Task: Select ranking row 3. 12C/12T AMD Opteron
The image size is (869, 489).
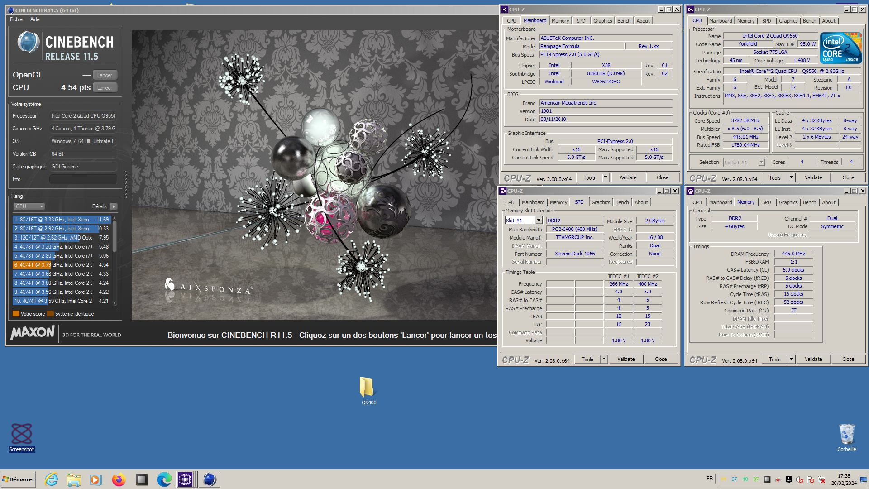Action: tap(62, 238)
